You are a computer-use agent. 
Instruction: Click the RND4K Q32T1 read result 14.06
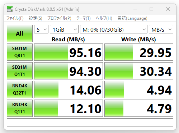69,90
